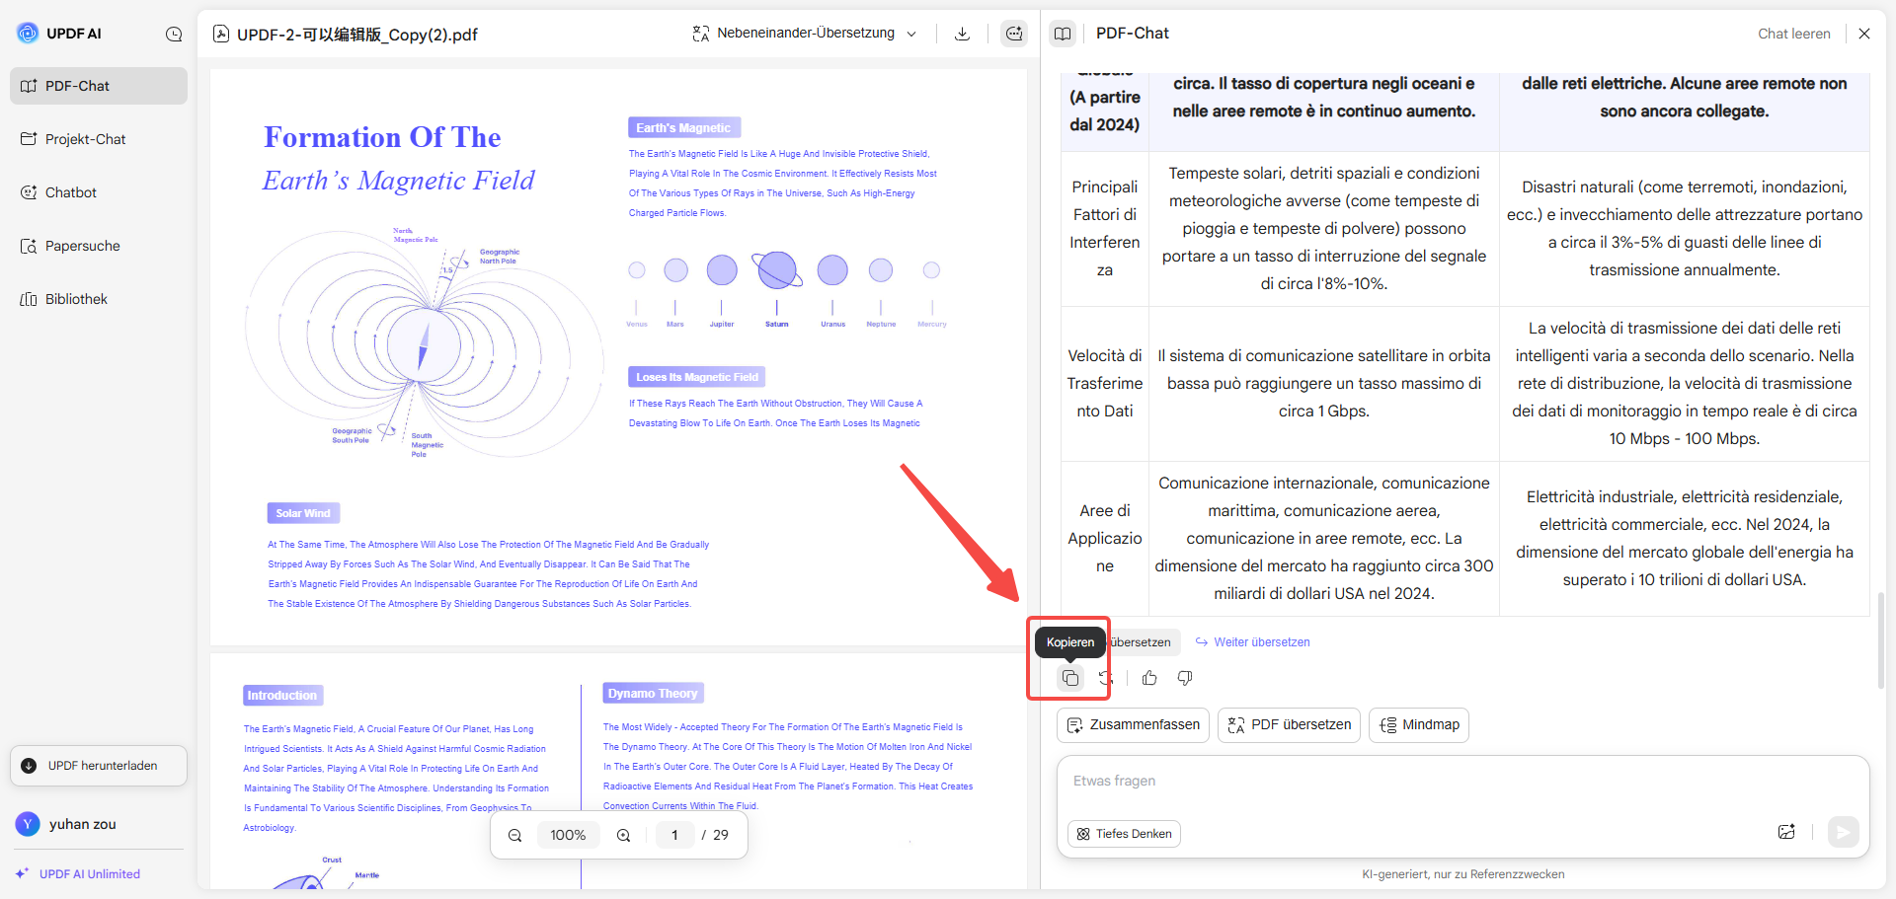Click the Jupiter planet circle

coord(722,270)
